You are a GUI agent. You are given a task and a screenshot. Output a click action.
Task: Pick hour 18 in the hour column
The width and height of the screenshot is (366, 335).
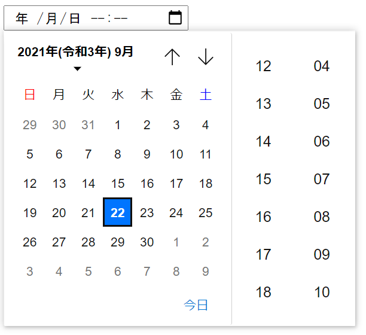(x=263, y=292)
